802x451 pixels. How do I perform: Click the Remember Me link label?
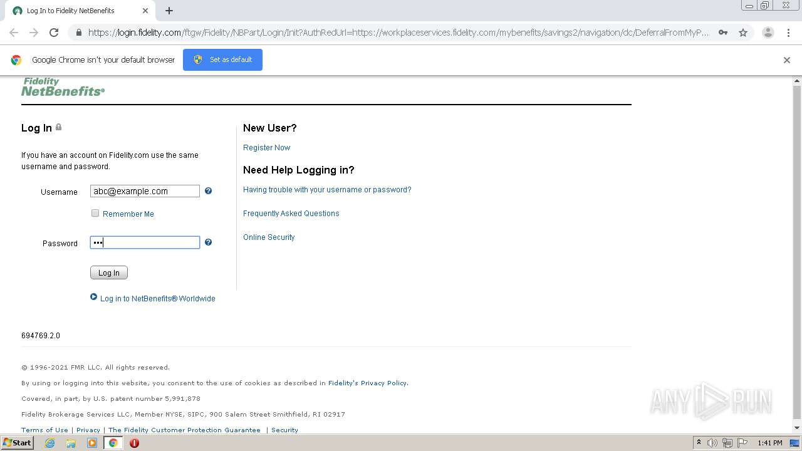tap(128, 214)
